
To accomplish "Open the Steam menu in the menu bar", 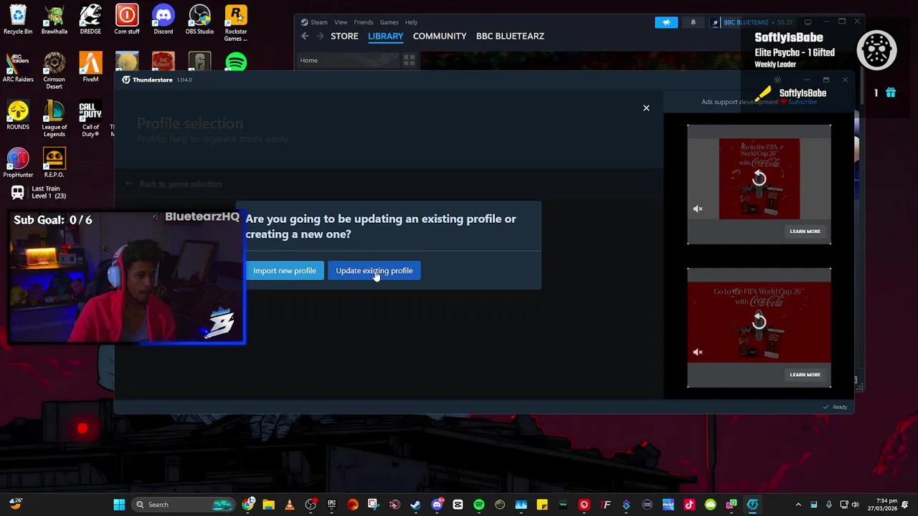I will point(314,22).
